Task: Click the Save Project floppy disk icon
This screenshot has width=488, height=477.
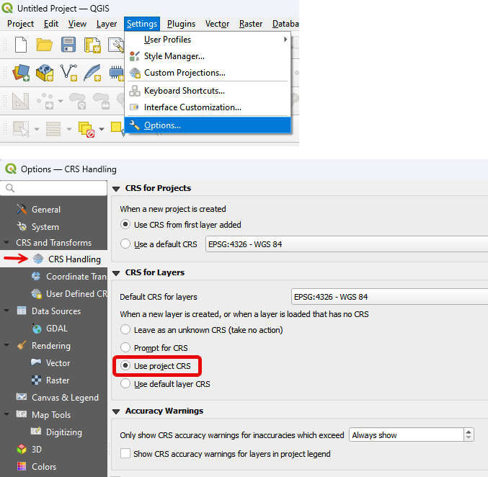Action: pyautogui.click(x=68, y=45)
